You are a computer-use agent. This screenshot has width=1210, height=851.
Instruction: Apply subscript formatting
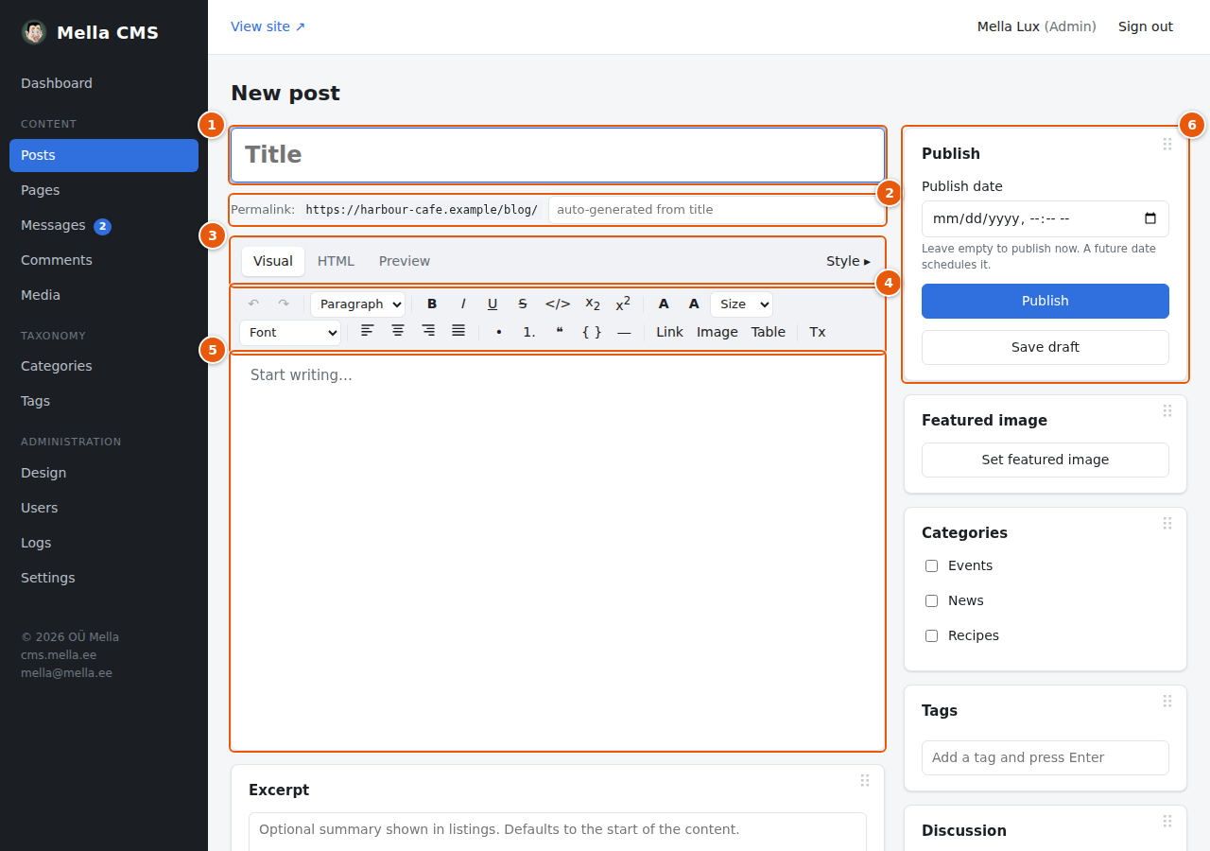pyautogui.click(x=593, y=304)
